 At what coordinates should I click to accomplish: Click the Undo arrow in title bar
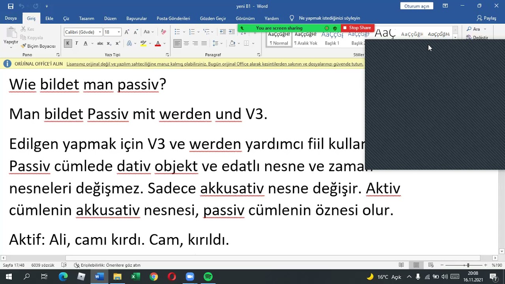click(21, 6)
